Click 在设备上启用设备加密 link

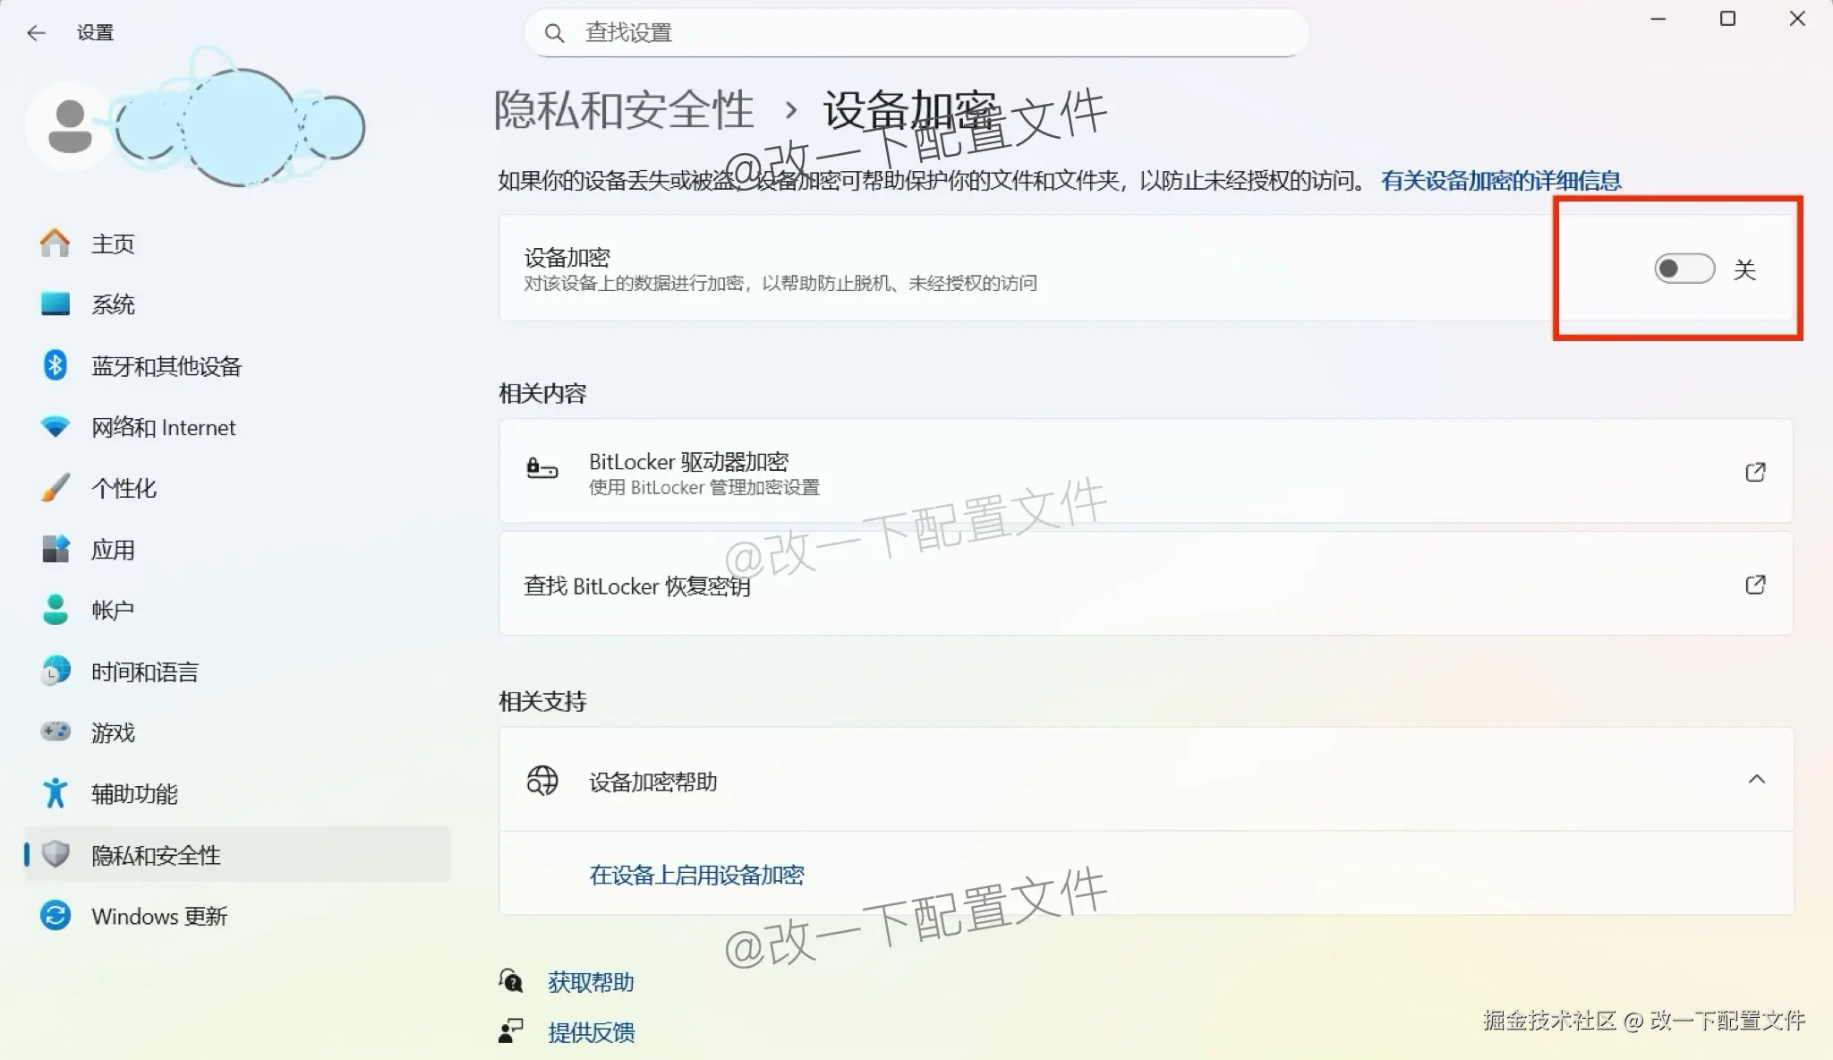pyautogui.click(x=697, y=875)
